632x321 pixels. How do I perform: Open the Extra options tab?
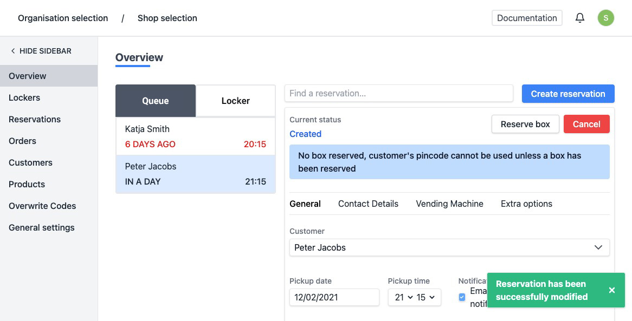click(526, 204)
